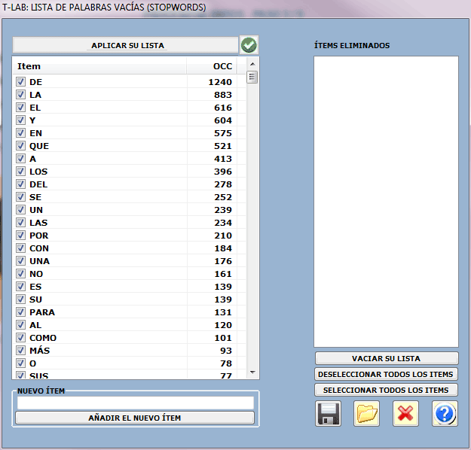Toggle the ES item checkbox
This screenshot has width=471, height=450.
(21, 287)
